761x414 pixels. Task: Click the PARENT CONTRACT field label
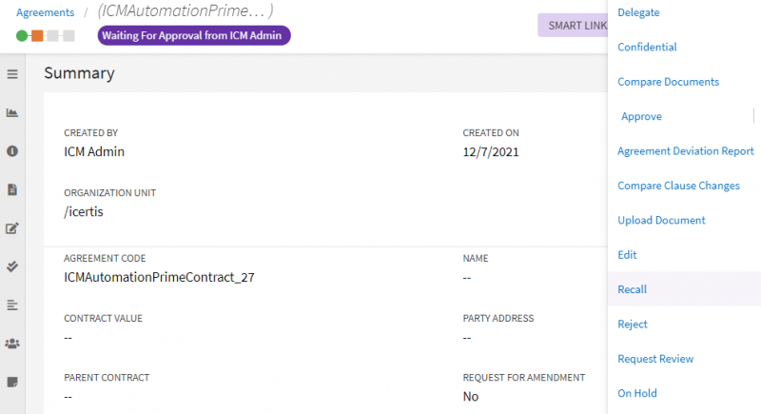point(107,378)
